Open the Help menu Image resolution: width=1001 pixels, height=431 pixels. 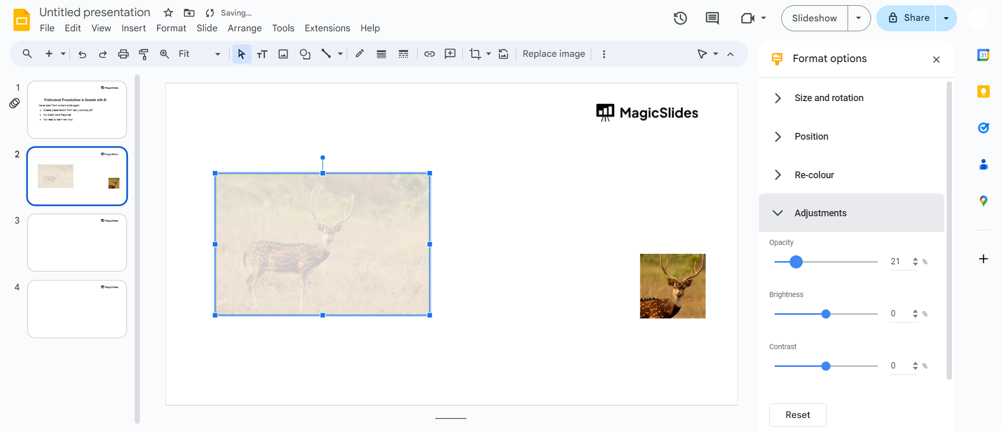[x=370, y=28]
